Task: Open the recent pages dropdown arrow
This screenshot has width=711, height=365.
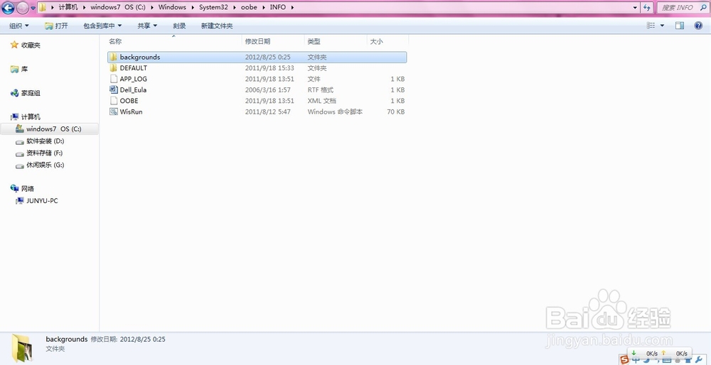Action: (x=33, y=8)
